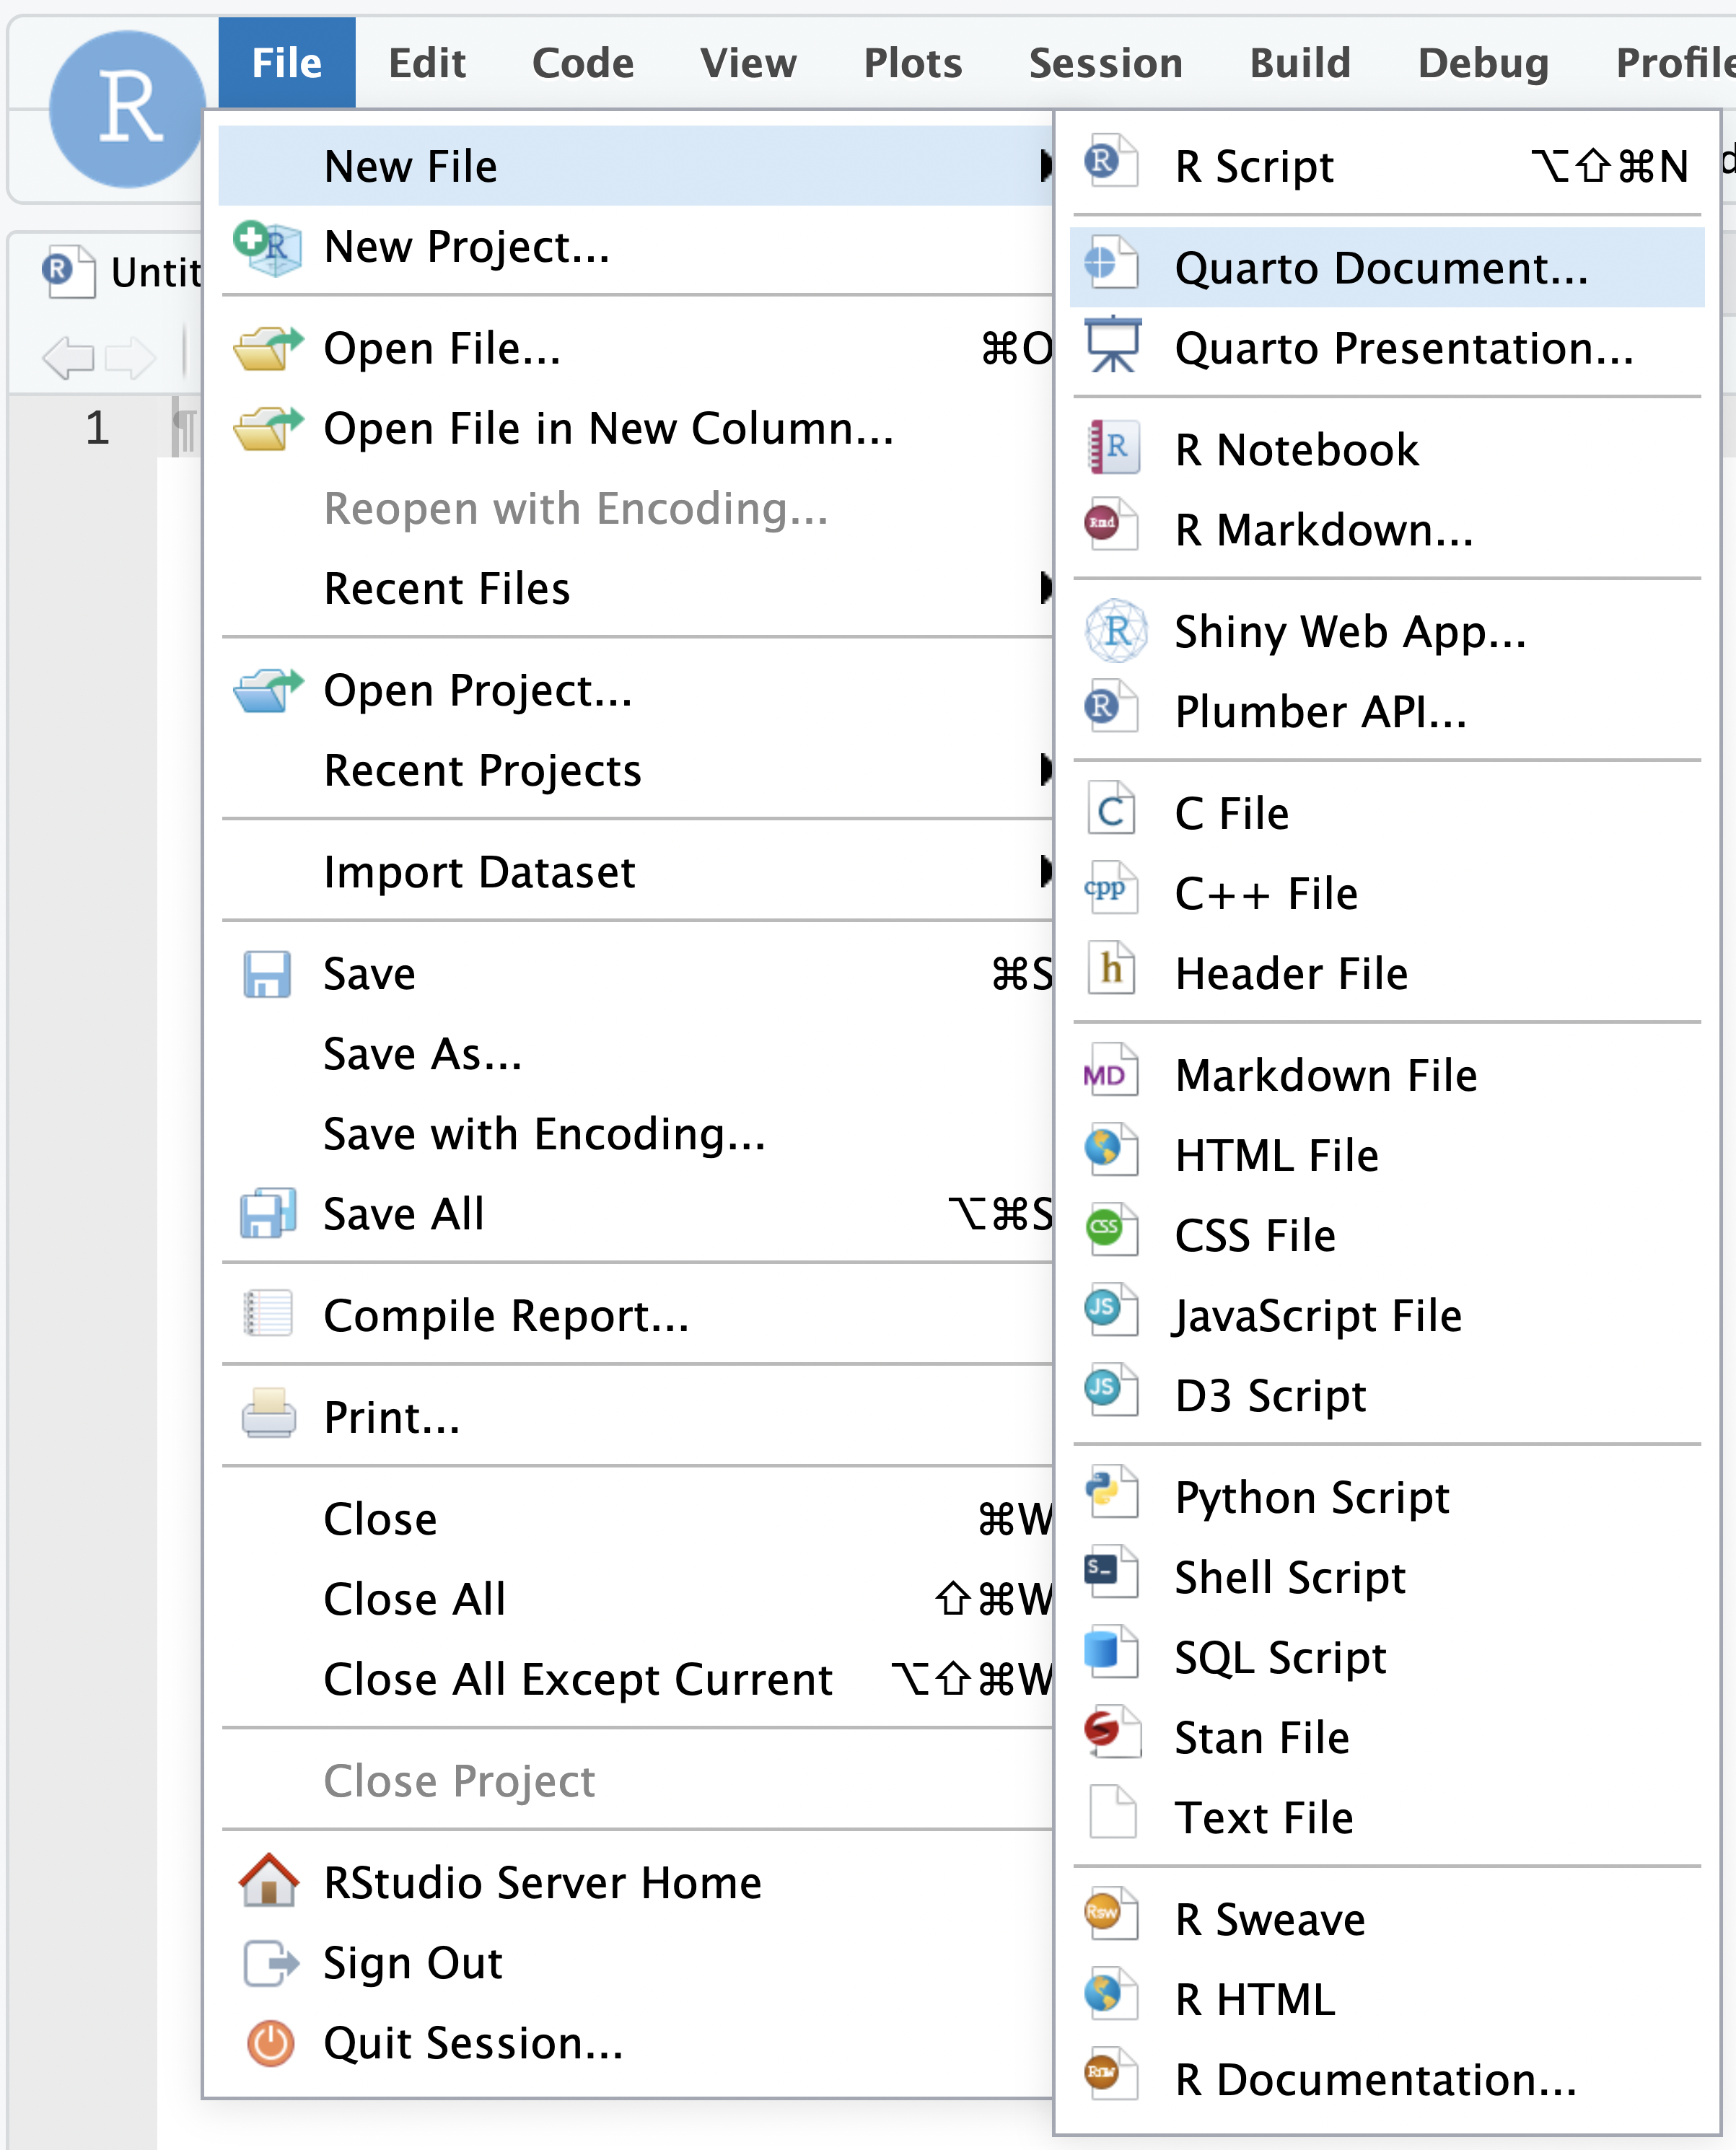Open the Edit menu
Screen dimensions: 1736x2150
pos(427,63)
